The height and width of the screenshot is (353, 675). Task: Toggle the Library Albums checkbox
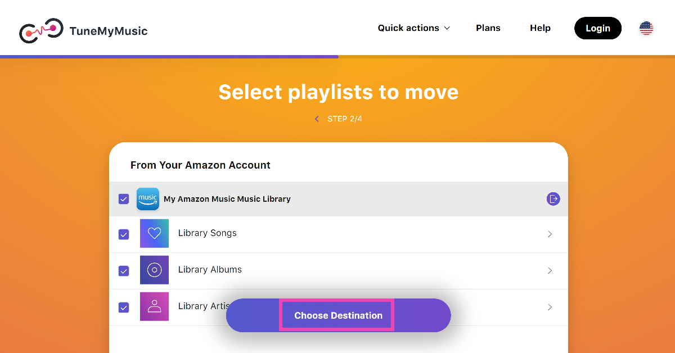[x=124, y=271]
